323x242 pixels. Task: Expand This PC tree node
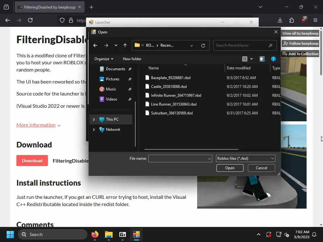94,119
